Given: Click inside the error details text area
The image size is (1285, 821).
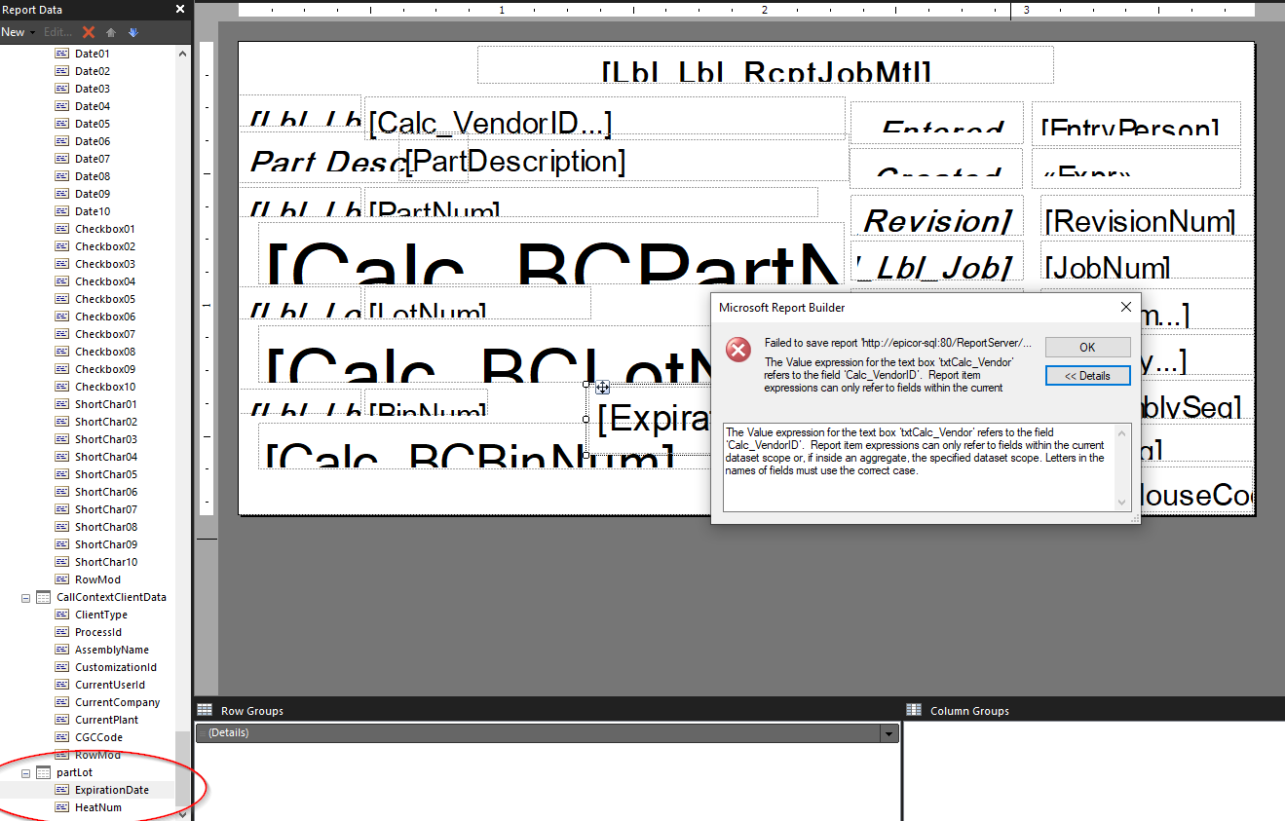Looking at the screenshot, I should click(920, 466).
